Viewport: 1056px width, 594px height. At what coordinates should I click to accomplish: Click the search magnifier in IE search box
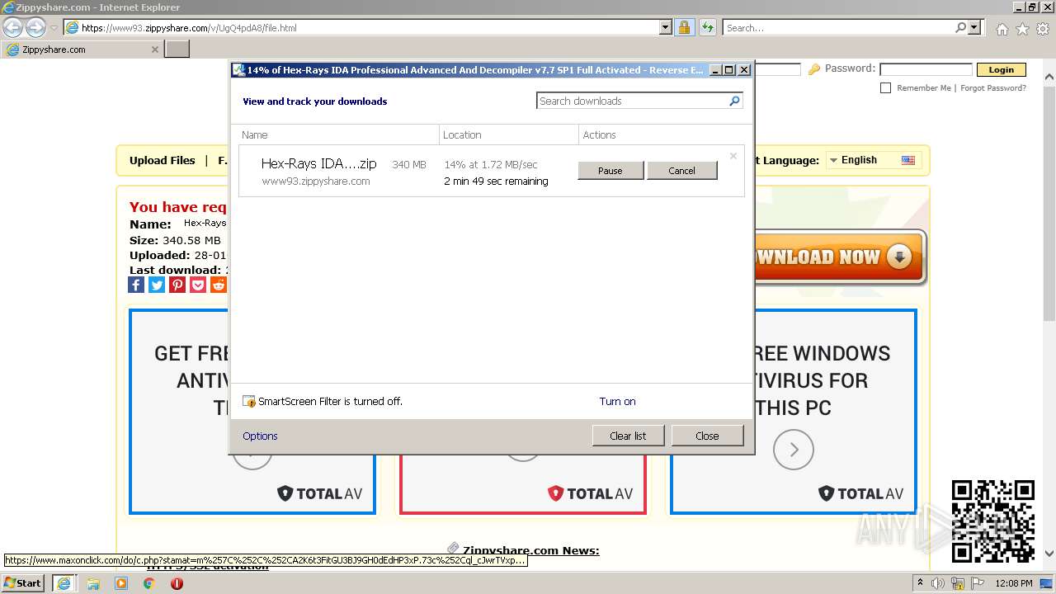[x=960, y=27]
